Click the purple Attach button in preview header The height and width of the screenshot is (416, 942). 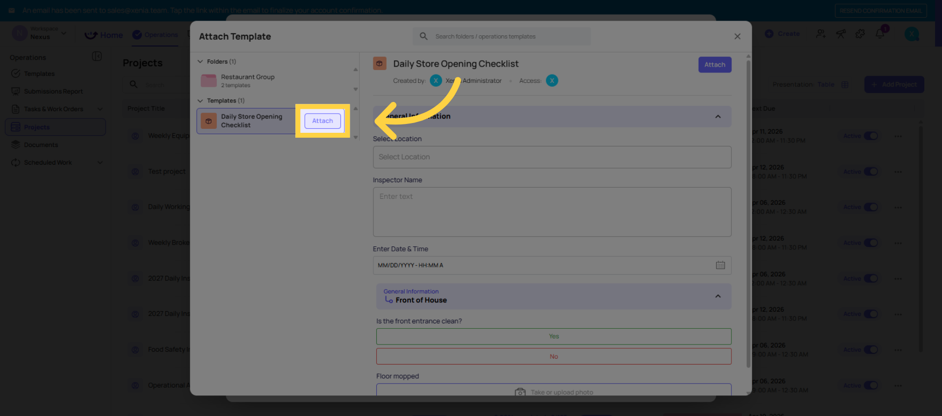point(715,65)
